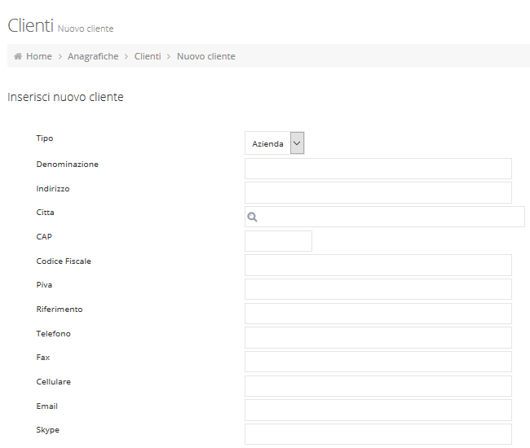
Task: Select the Codice Fiscale field
Action: point(378,265)
